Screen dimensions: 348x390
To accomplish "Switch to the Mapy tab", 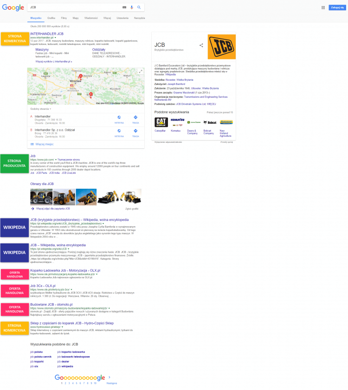I will [x=76, y=18].
